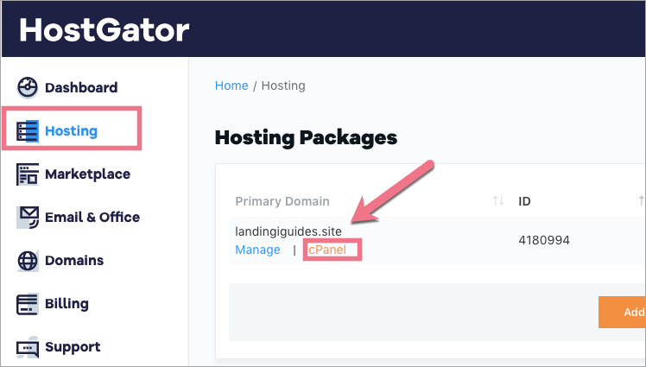Click the Home breadcrumb link
The width and height of the screenshot is (646, 367).
tap(231, 85)
